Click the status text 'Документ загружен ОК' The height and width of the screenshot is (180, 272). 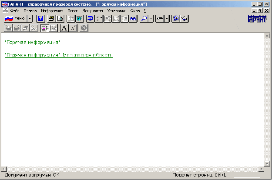pyautogui.click(x=32, y=175)
